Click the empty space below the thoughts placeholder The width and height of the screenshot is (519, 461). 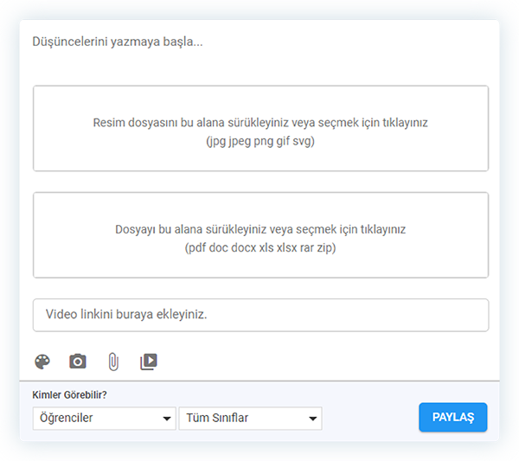click(x=259, y=65)
